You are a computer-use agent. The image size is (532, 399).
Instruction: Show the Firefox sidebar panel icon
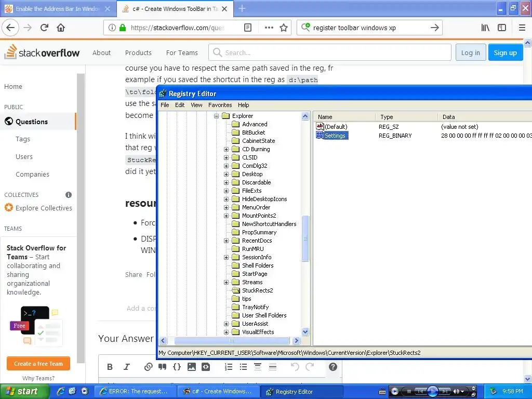tap(502, 28)
